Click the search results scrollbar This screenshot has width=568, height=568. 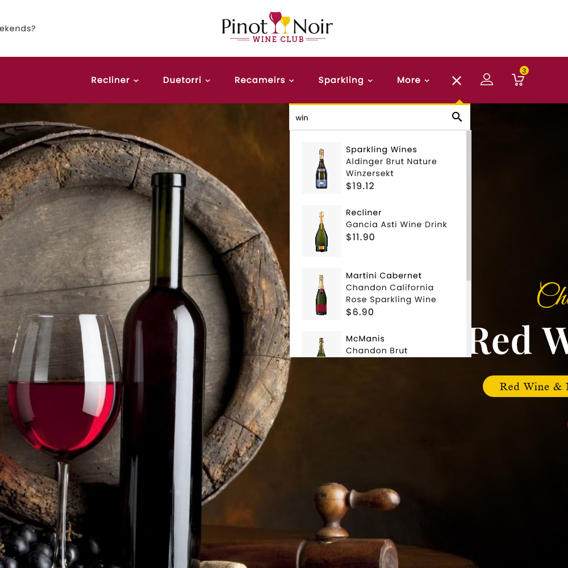(x=469, y=206)
